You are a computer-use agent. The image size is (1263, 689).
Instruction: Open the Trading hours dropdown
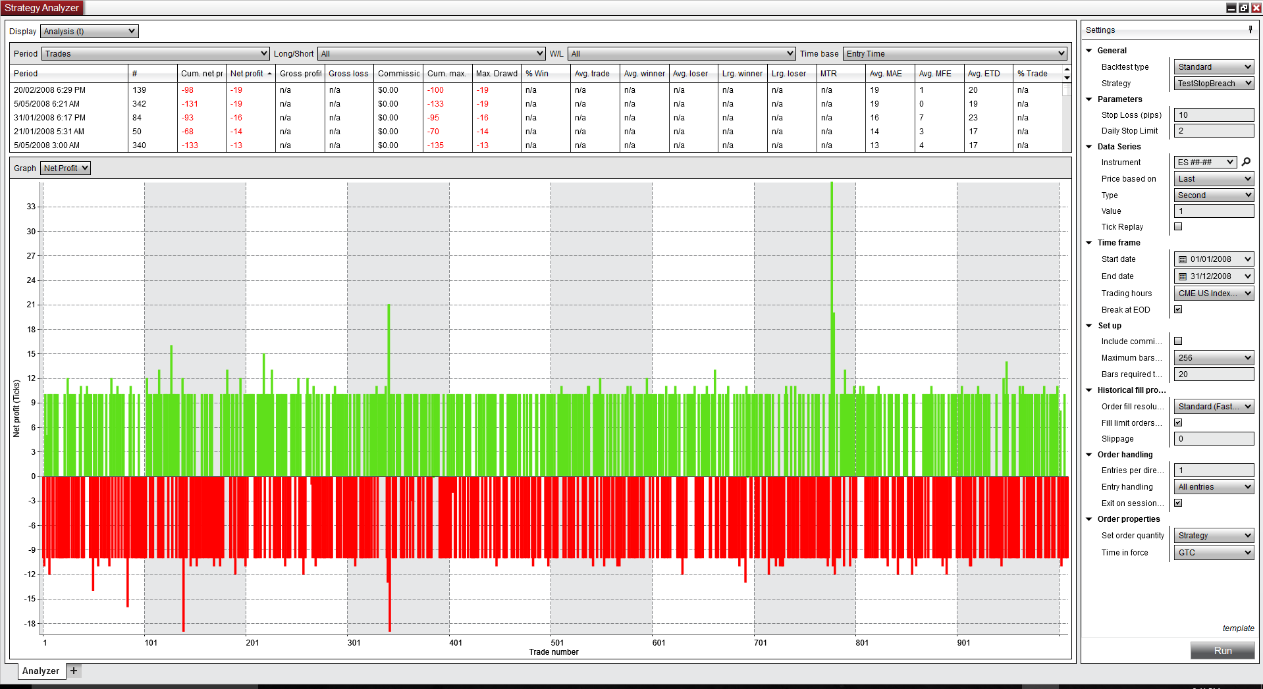(x=1214, y=293)
